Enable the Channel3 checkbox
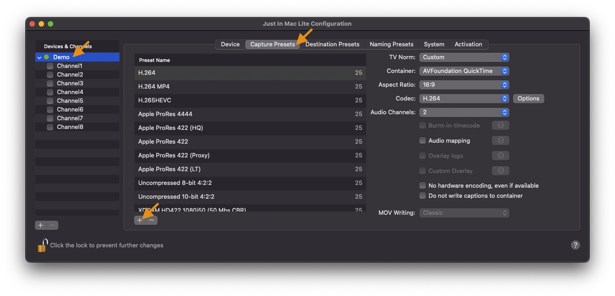 [50, 84]
